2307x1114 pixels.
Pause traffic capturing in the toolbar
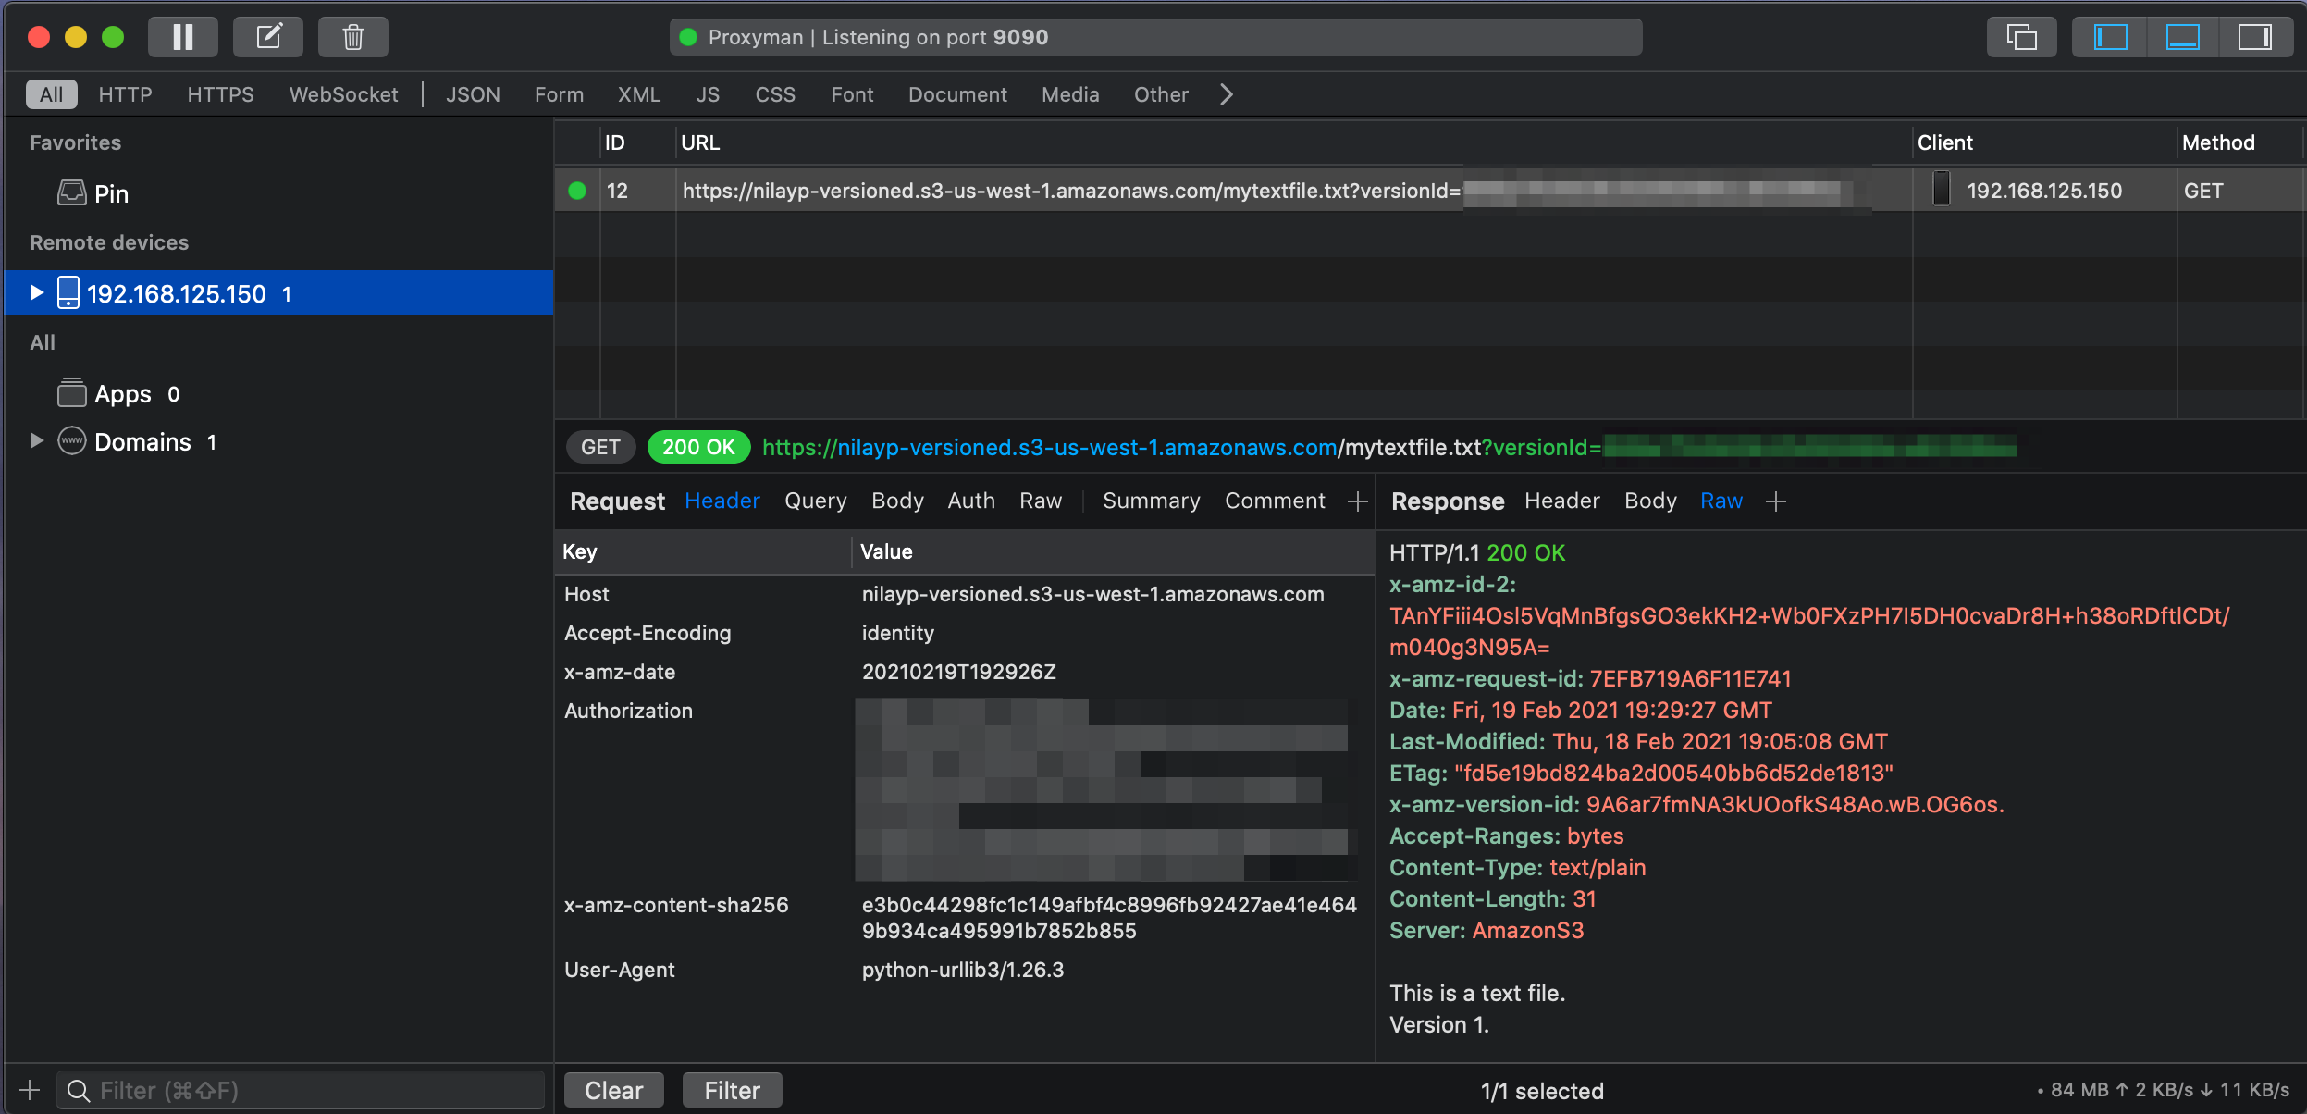click(x=183, y=37)
